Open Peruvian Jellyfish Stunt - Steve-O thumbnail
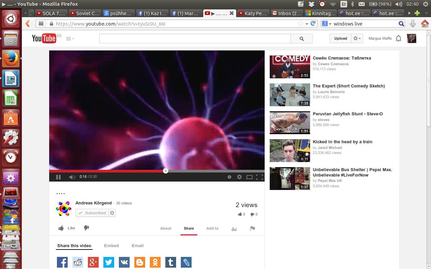This screenshot has width=431, height=269. pyautogui.click(x=290, y=123)
